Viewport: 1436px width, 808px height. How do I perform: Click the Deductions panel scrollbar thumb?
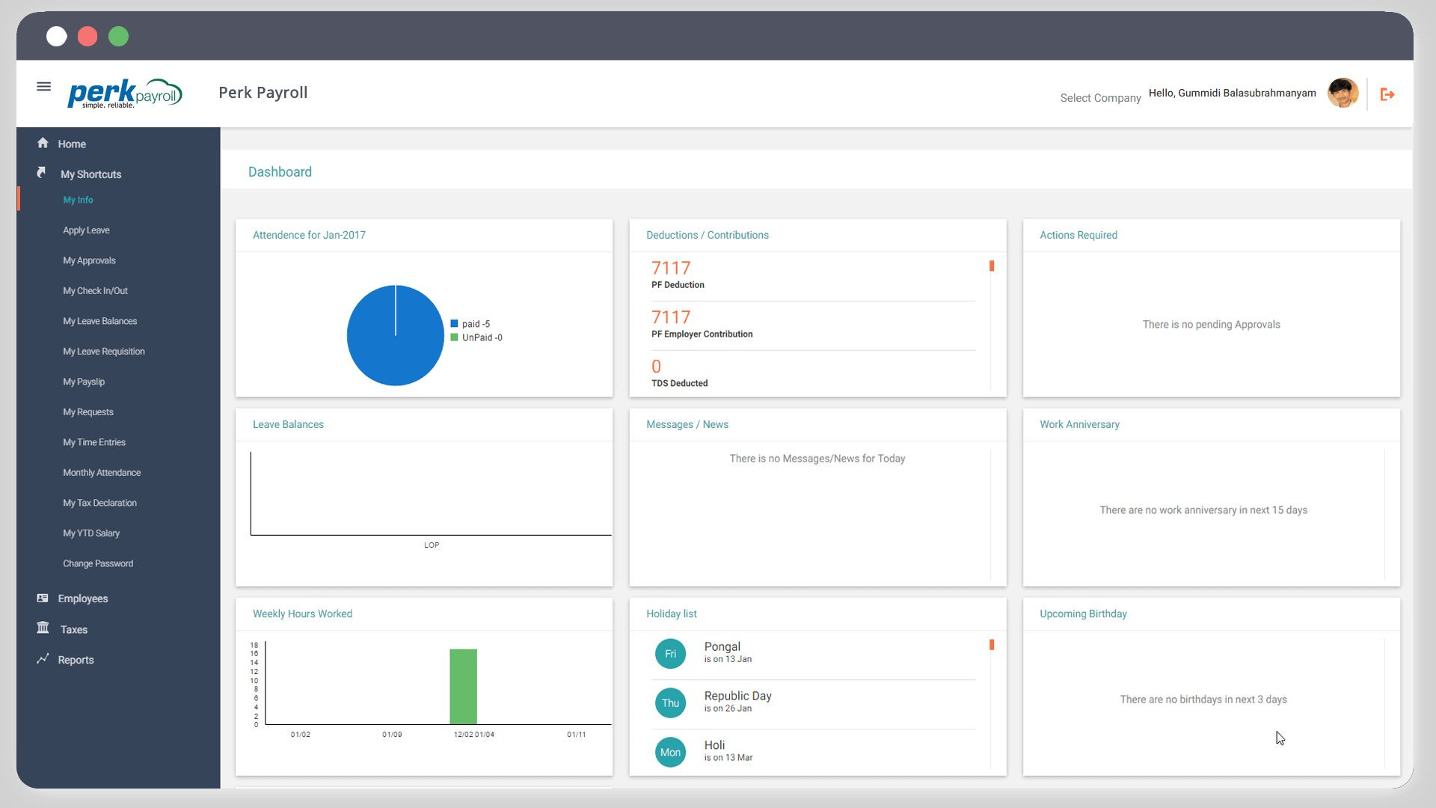tap(992, 266)
